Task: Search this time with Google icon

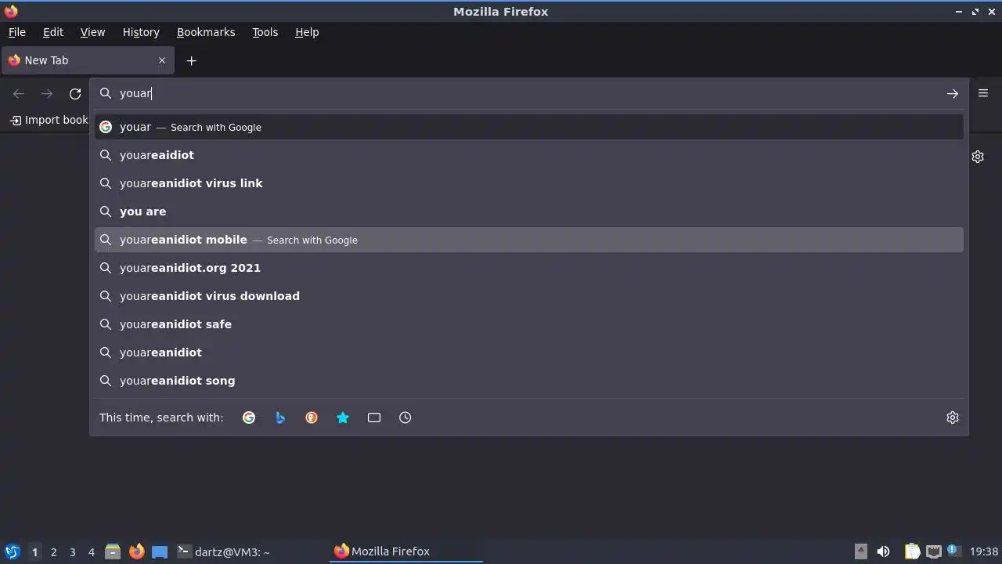Action: [x=249, y=418]
